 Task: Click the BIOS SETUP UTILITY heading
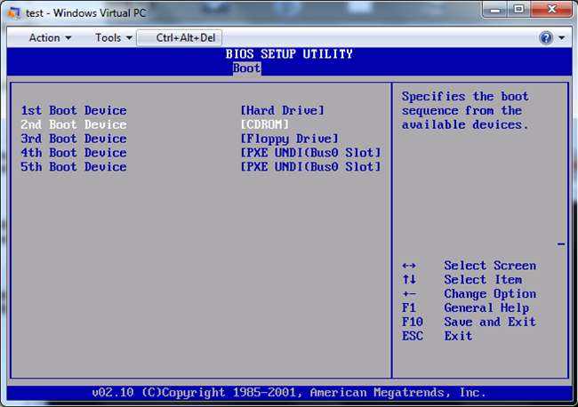coord(289,54)
